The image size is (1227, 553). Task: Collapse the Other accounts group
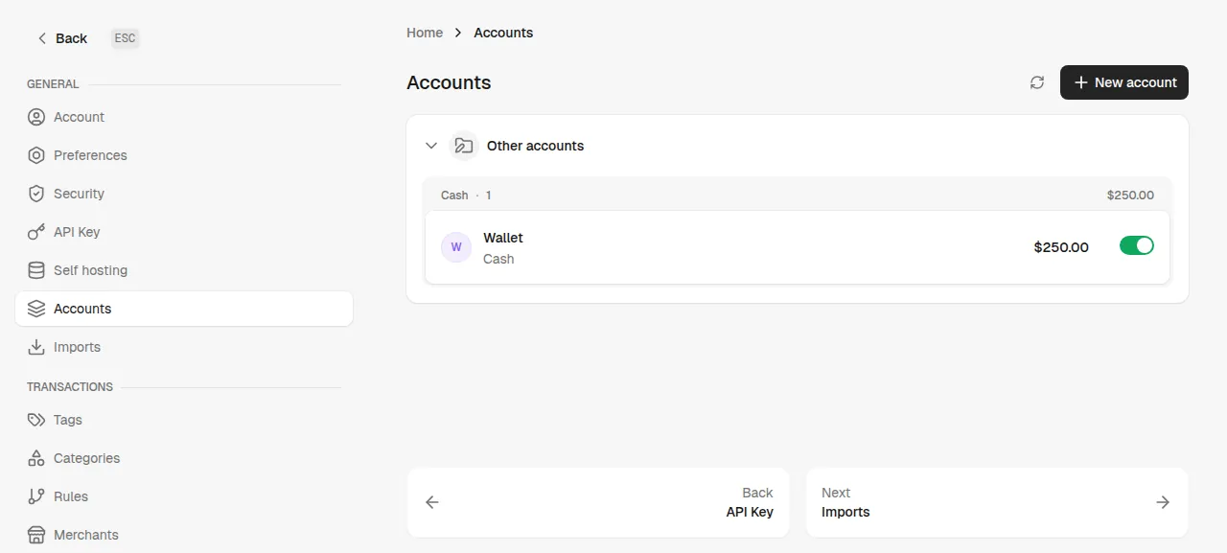click(x=431, y=146)
